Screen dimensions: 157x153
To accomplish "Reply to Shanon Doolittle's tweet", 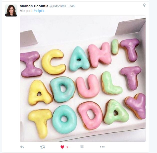I will coord(22,147).
